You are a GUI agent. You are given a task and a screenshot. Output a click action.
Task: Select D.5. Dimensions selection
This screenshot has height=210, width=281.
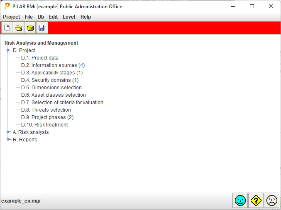(x=51, y=88)
